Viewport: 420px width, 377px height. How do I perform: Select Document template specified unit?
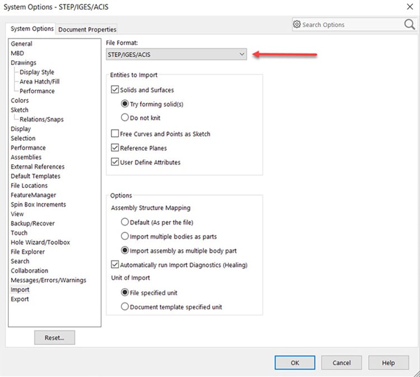pos(125,307)
